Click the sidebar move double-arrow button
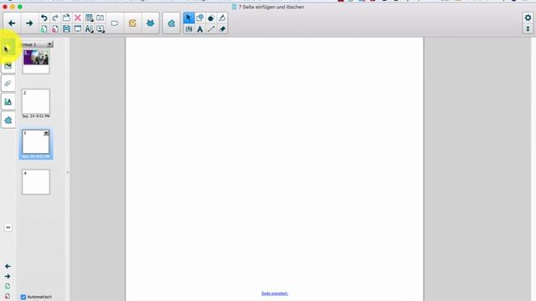The image size is (536, 301). (x=8, y=227)
